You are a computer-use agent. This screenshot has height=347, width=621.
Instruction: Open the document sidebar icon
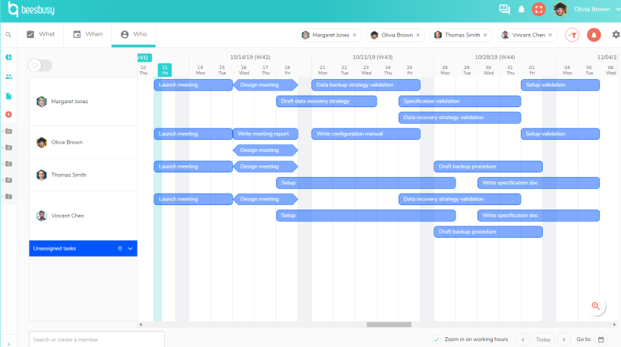point(8,96)
